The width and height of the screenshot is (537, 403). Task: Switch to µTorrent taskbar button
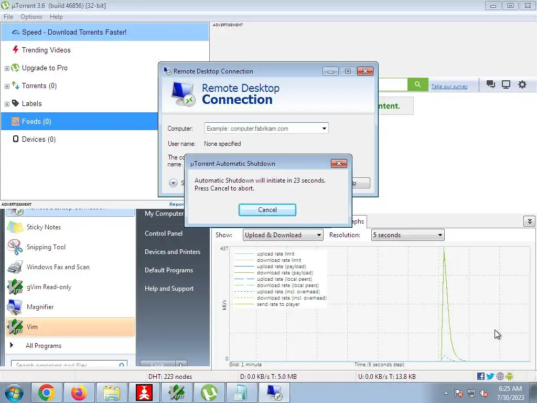tap(209, 393)
